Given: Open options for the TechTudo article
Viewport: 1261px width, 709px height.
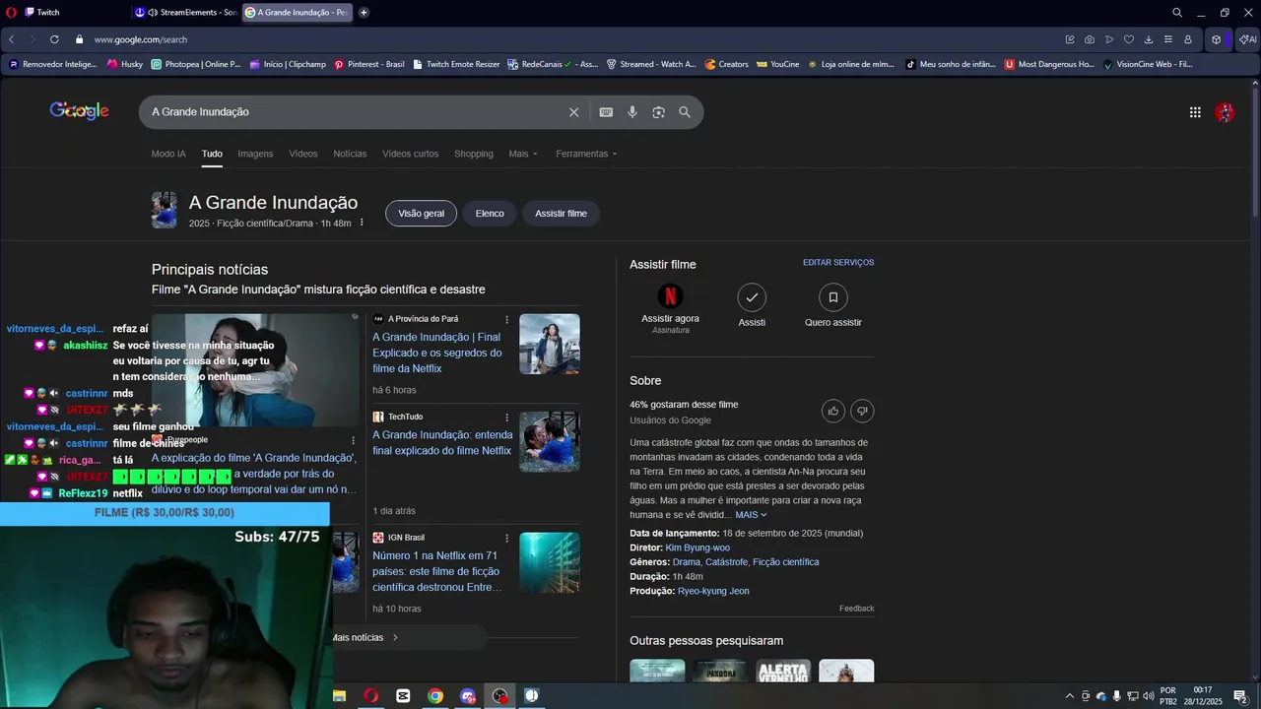Looking at the screenshot, I should click(x=507, y=418).
